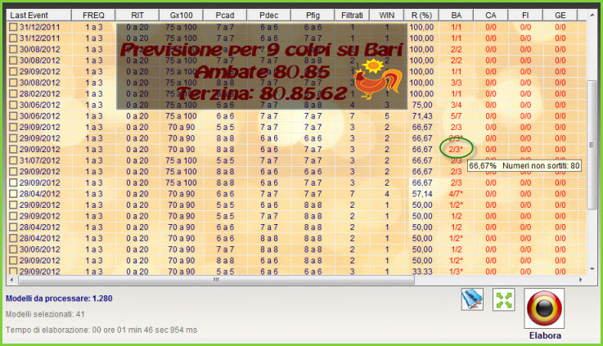Screen dimensions: 603x346
Task: Click the vertical scrollbar up arrow
Action: click(592, 15)
